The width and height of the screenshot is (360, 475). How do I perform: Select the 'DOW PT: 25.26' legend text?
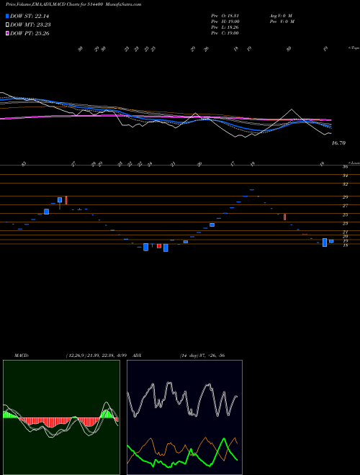pyautogui.click(x=30, y=33)
